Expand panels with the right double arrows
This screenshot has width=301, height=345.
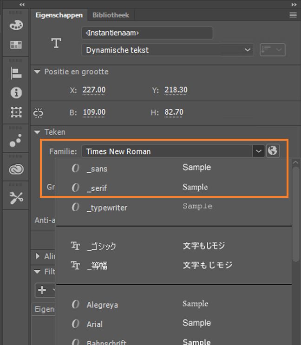coord(294,4)
